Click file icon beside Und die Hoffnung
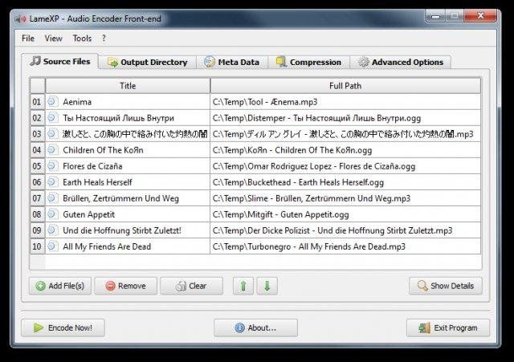This screenshot has width=514, height=362. click(52, 230)
